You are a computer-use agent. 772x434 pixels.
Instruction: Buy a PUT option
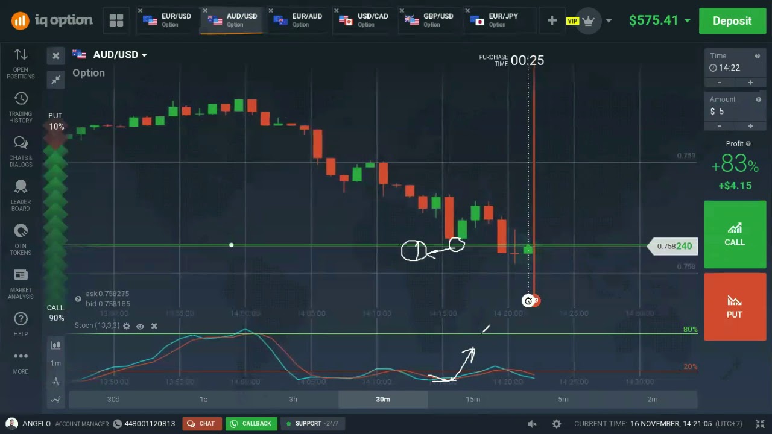[735, 306]
